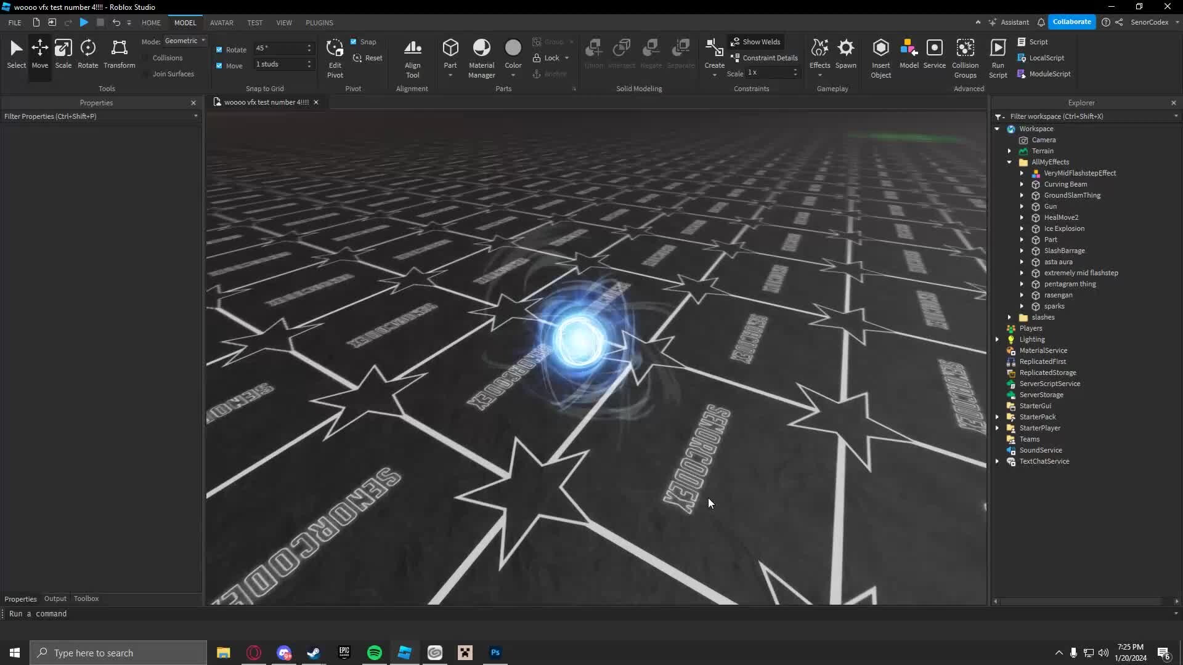Open the Output panel tab
The image size is (1183, 665).
(x=55, y=598)
